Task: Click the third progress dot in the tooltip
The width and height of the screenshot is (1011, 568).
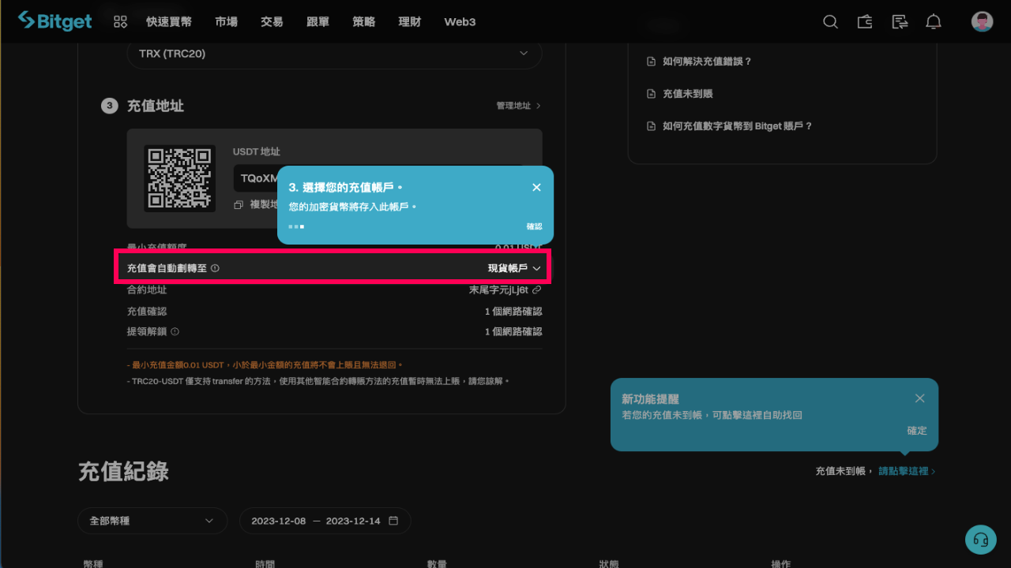Action: 302,226
